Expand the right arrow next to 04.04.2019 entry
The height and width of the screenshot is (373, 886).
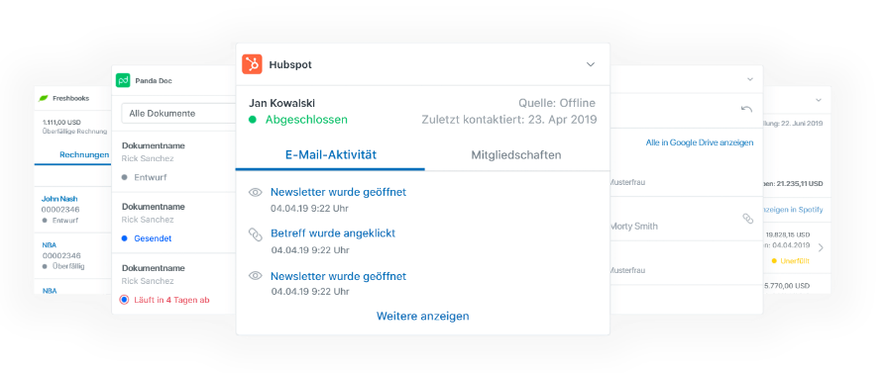(821, 247)
